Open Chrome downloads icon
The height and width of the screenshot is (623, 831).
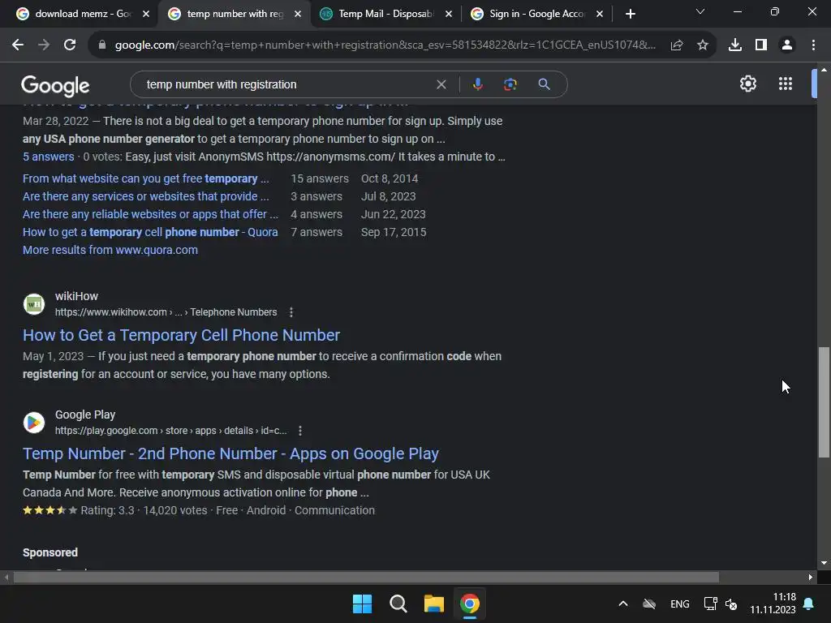click(735, 45)
